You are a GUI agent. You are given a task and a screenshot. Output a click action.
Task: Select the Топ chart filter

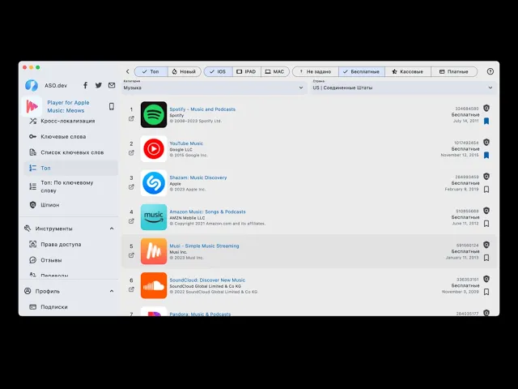click(x=151, y=71)
